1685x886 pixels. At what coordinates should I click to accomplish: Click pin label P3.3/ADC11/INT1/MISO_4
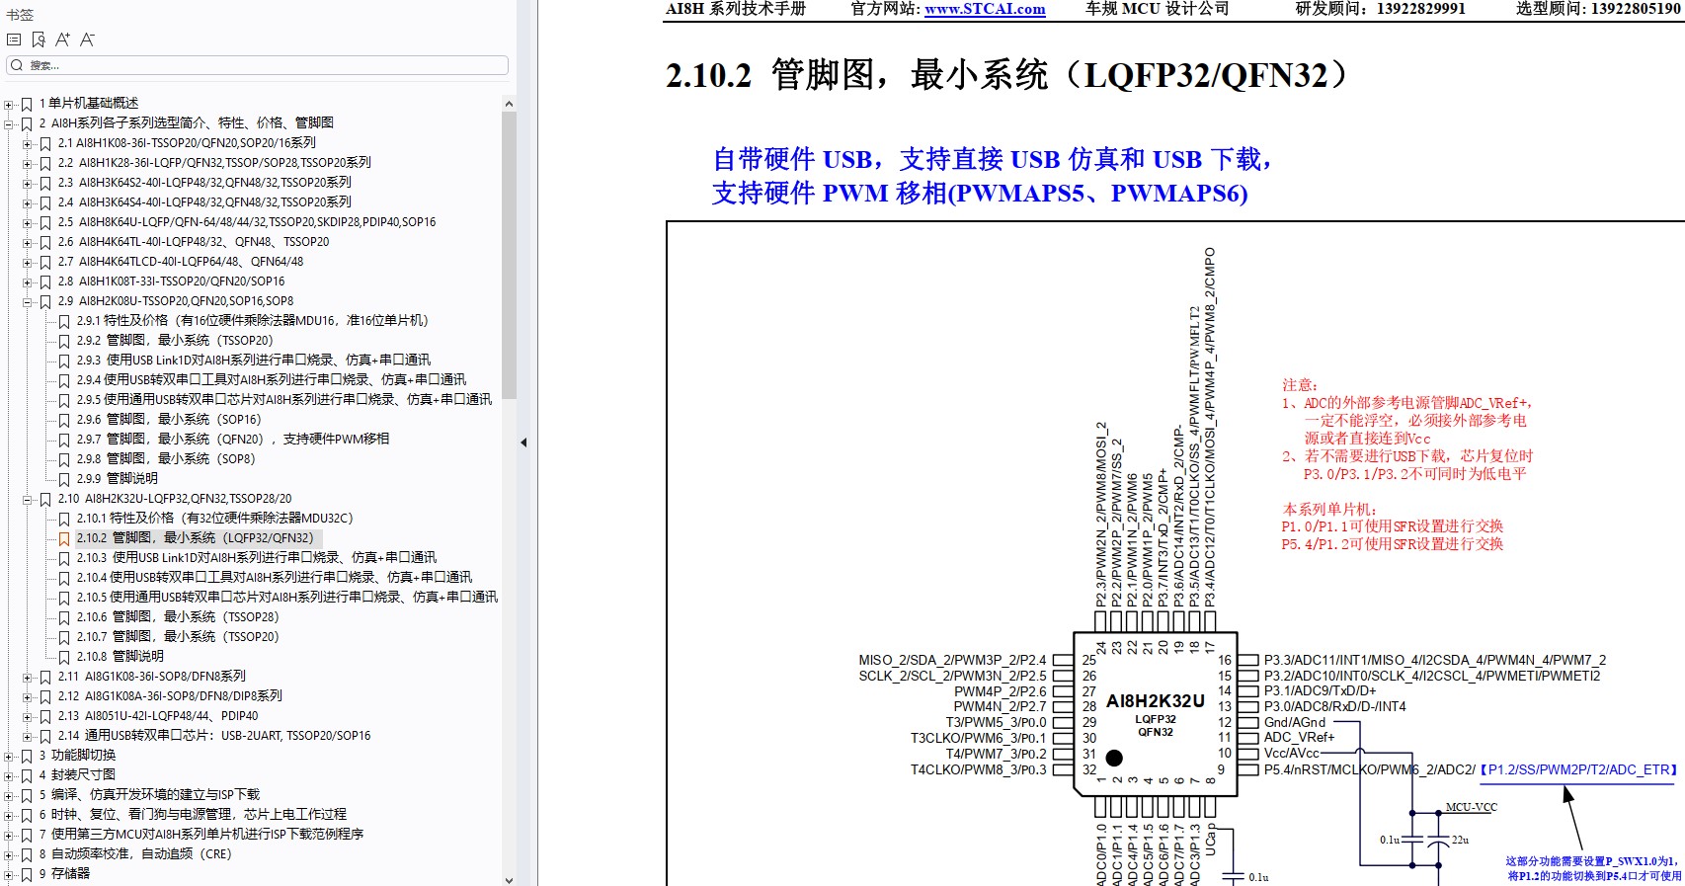click(x=1434, y=660)
